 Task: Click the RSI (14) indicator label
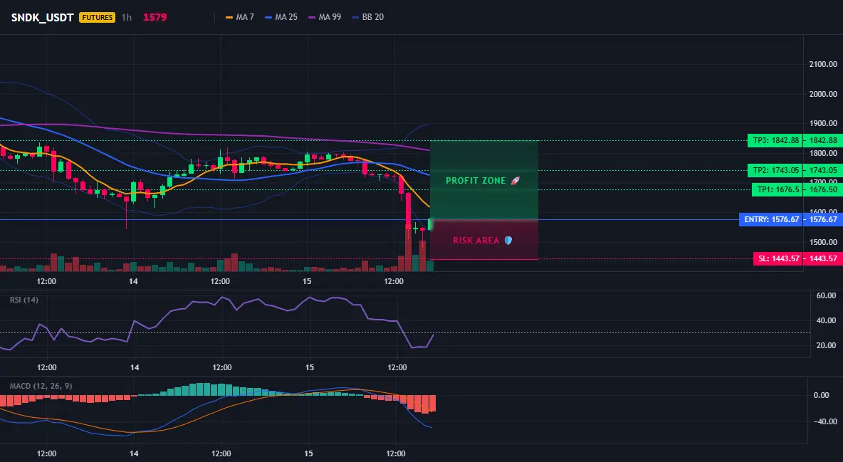[24, 300]
